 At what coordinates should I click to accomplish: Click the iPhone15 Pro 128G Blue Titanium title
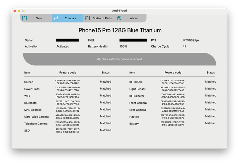[x=119, y=30]
